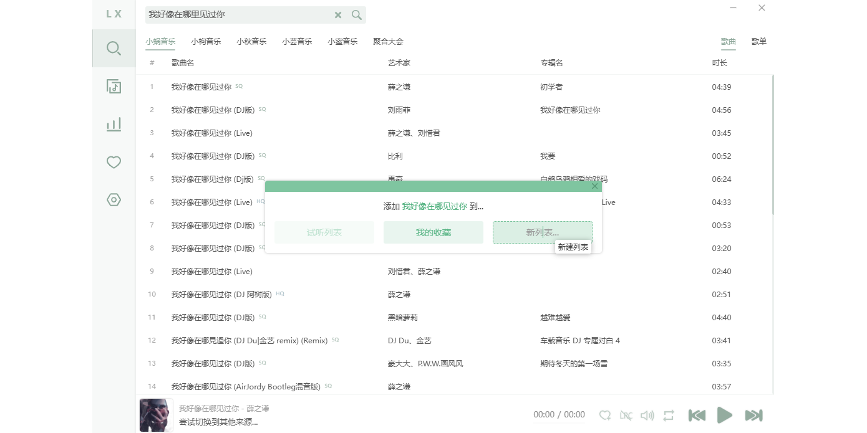Click duration 03:45 in row 3
This screenshot has height=433, width=867.
tap(722, 133)
